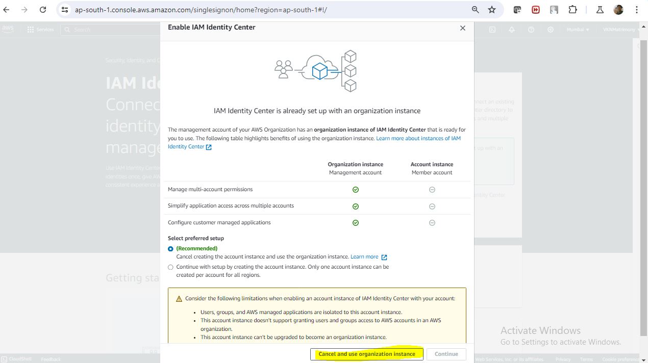Click the Chrome profile avatar

point(618,10)
